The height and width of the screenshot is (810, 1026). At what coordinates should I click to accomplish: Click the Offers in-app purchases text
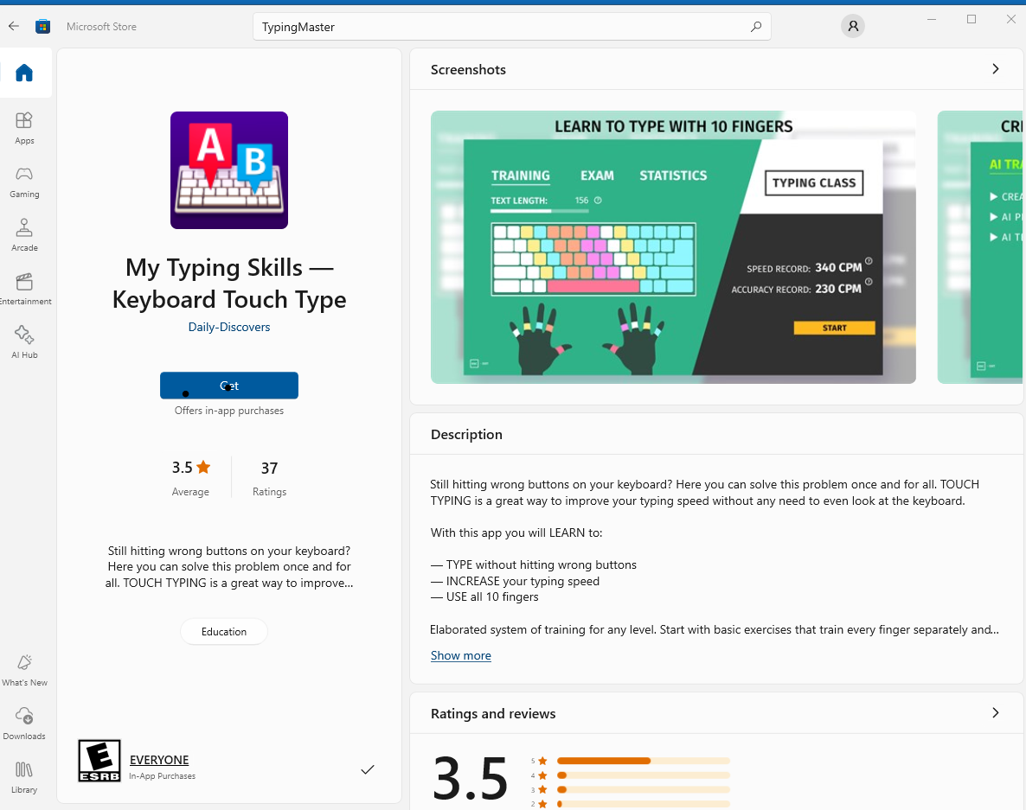229,411
